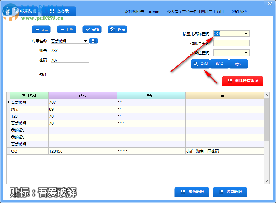
Task: Click the 取消 cancel button
Action: click(219, 64)
